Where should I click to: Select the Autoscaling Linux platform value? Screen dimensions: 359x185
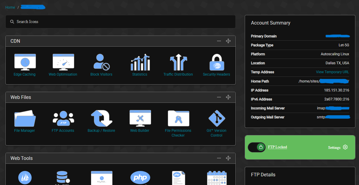[335, 54]
